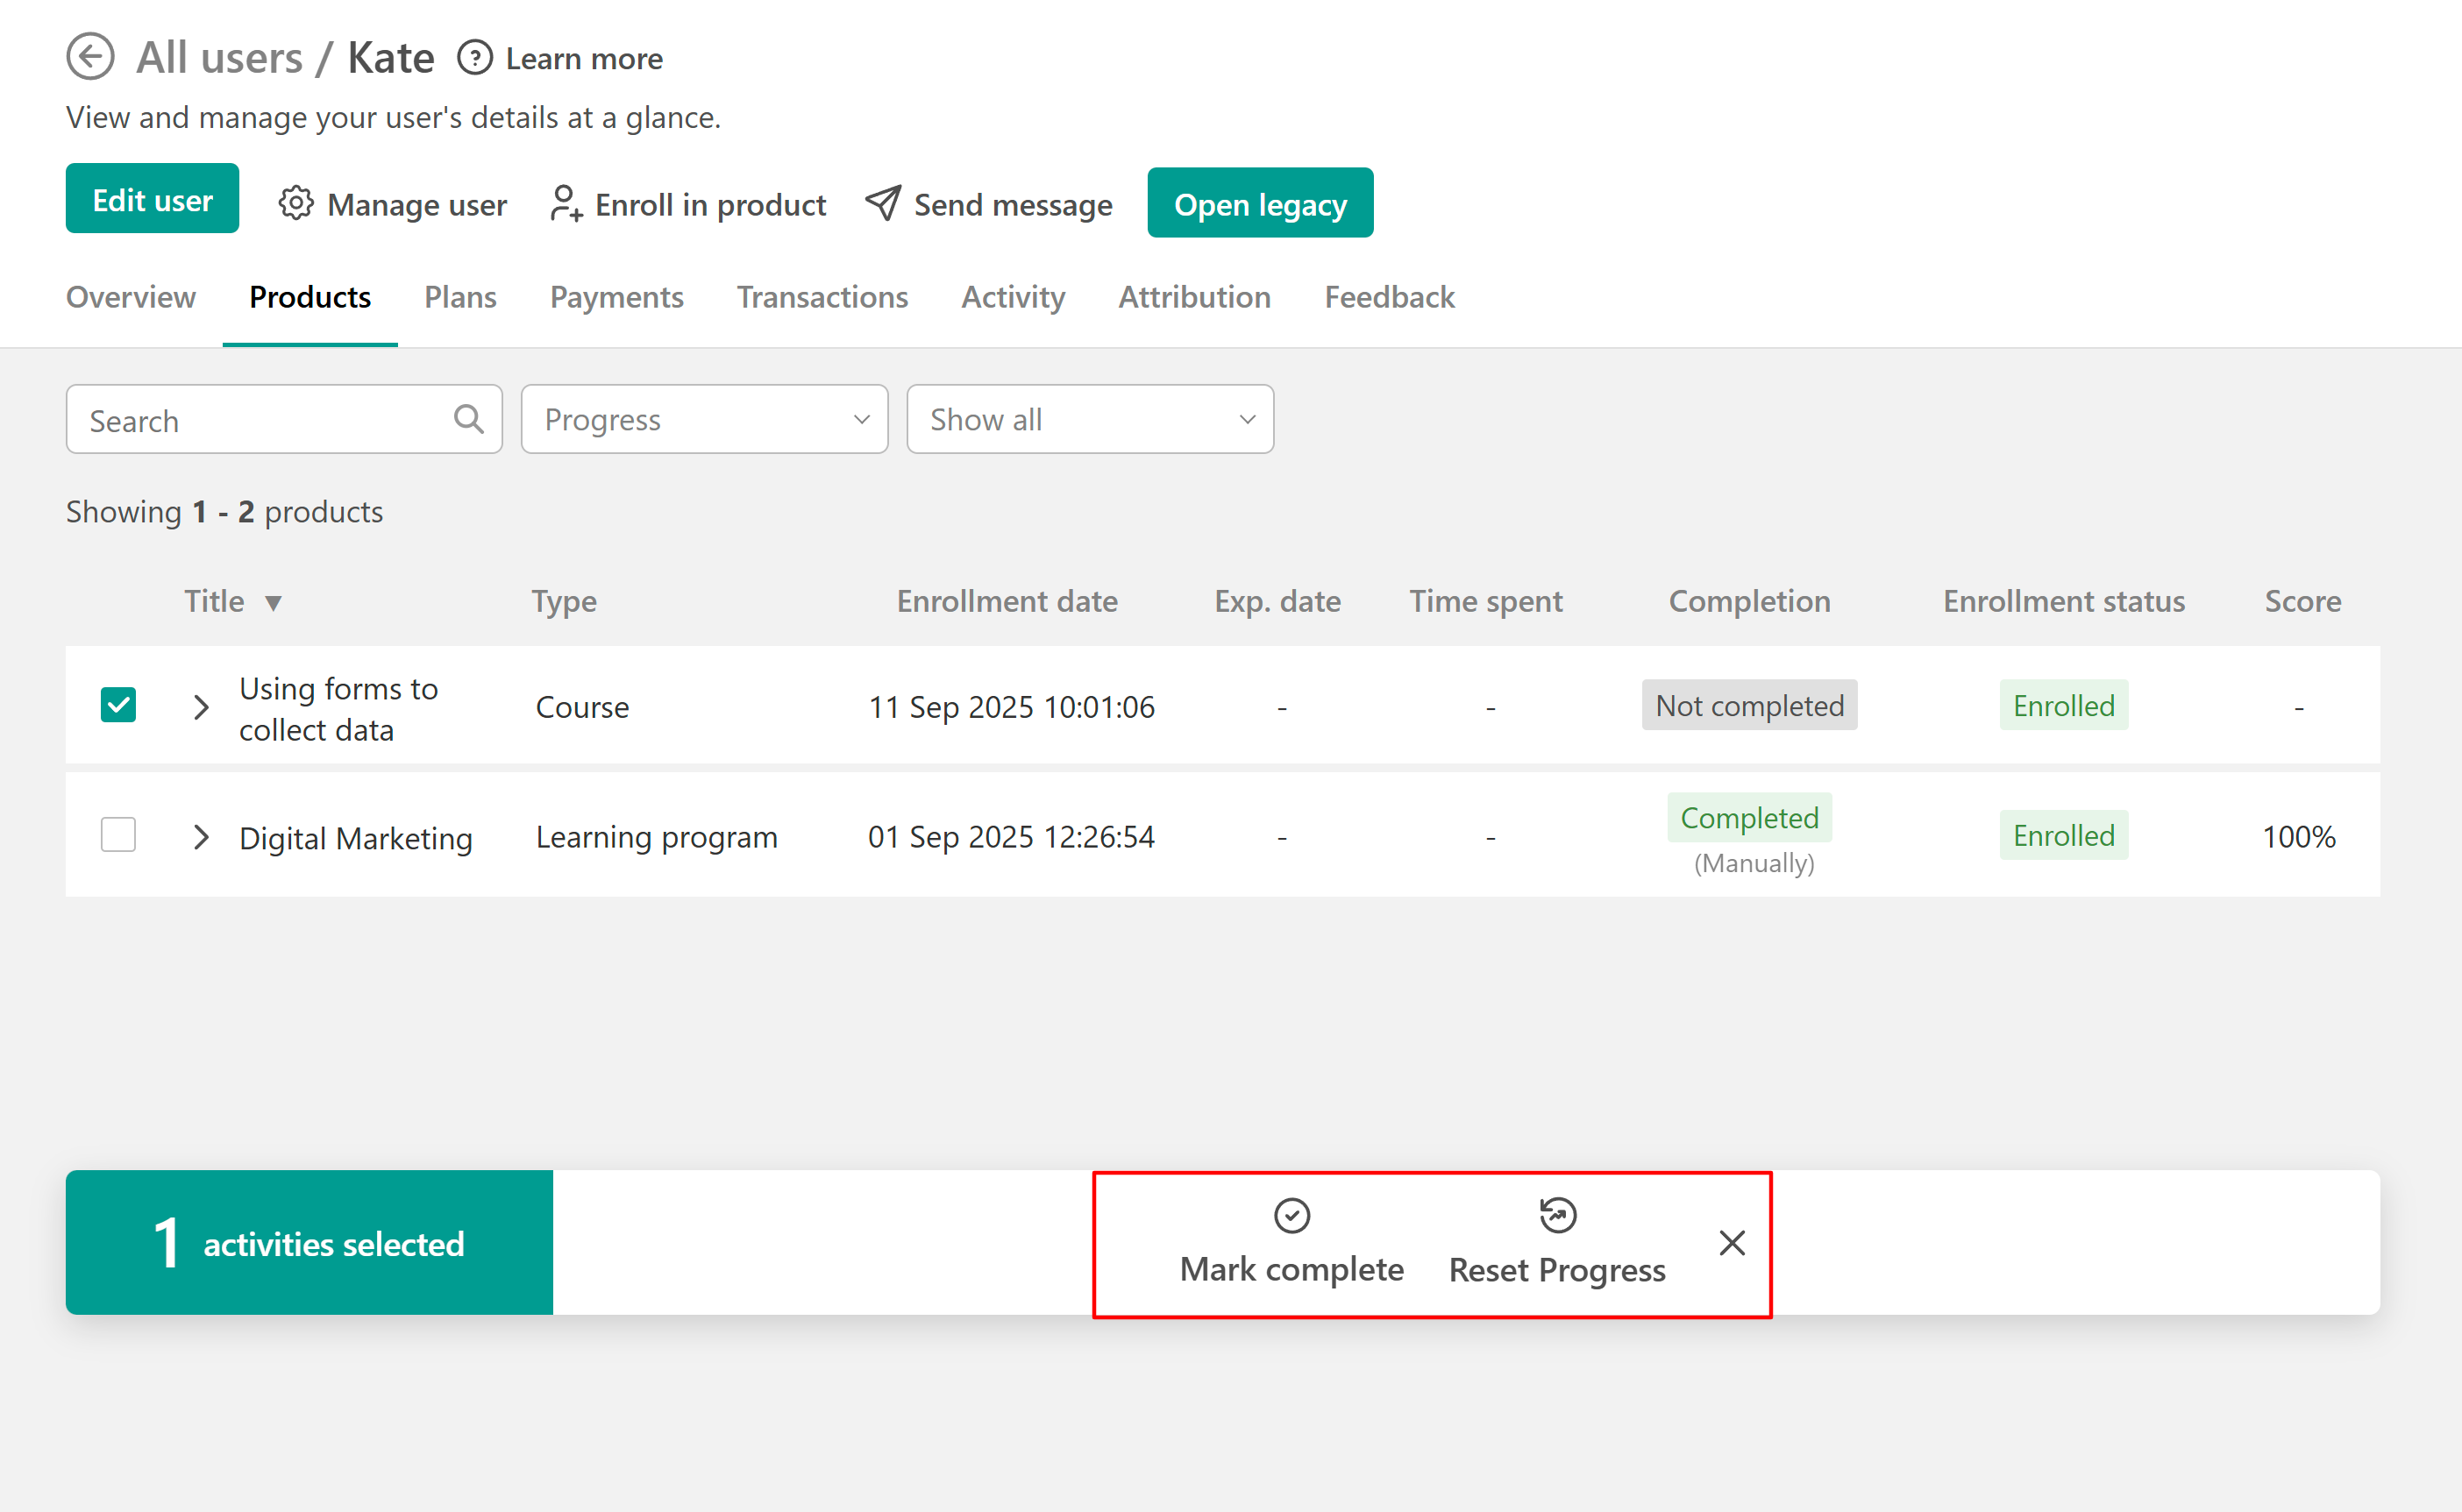Click the Open legacy button

click(x=1259, y=204)
